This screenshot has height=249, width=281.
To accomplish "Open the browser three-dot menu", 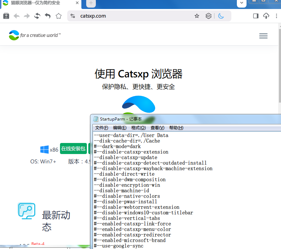I will [276, 16].
